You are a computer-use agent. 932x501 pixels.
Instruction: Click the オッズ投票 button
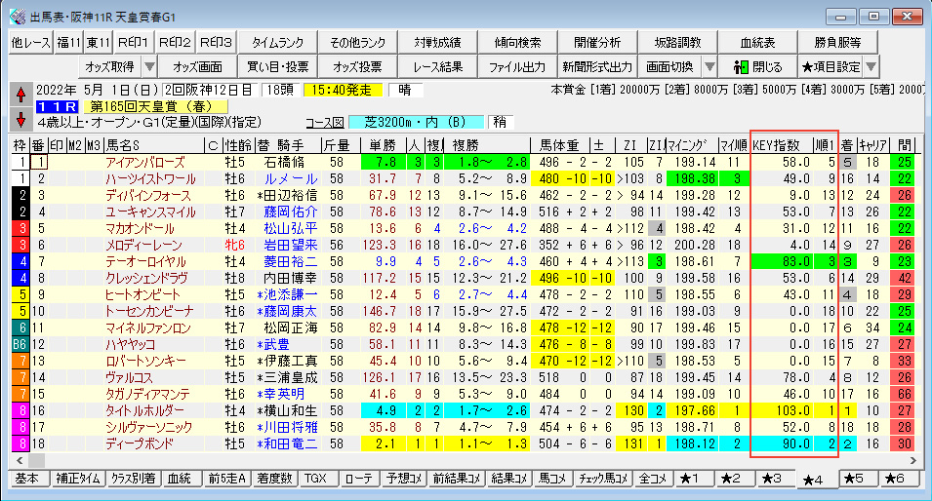(357, 66)
